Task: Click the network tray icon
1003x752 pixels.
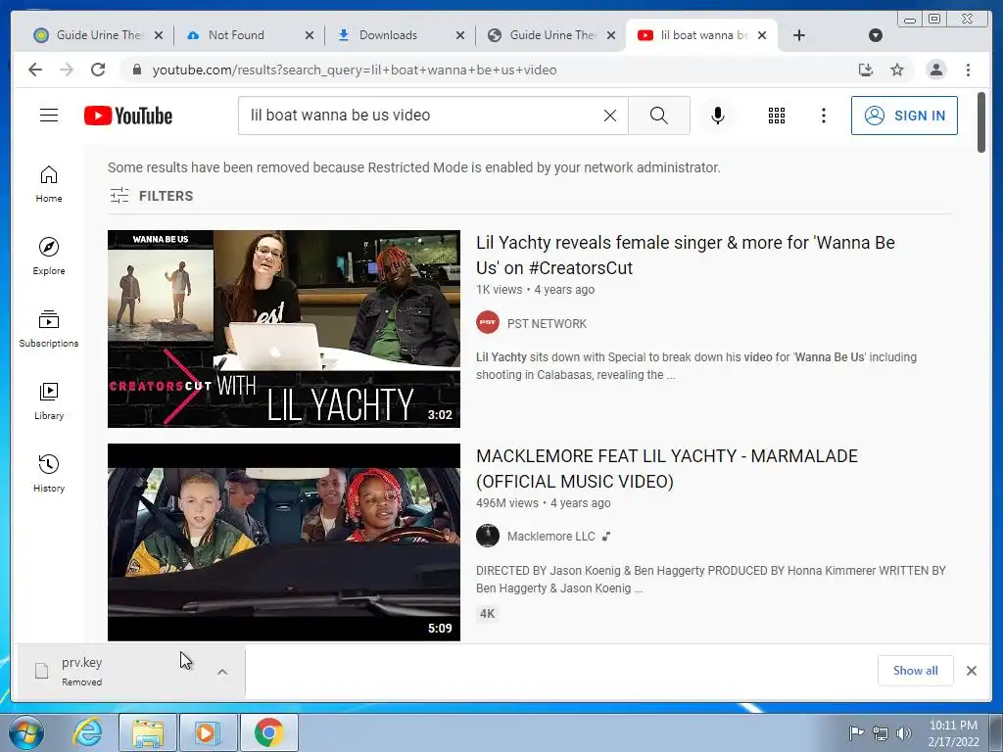Action: coord(881,732)
